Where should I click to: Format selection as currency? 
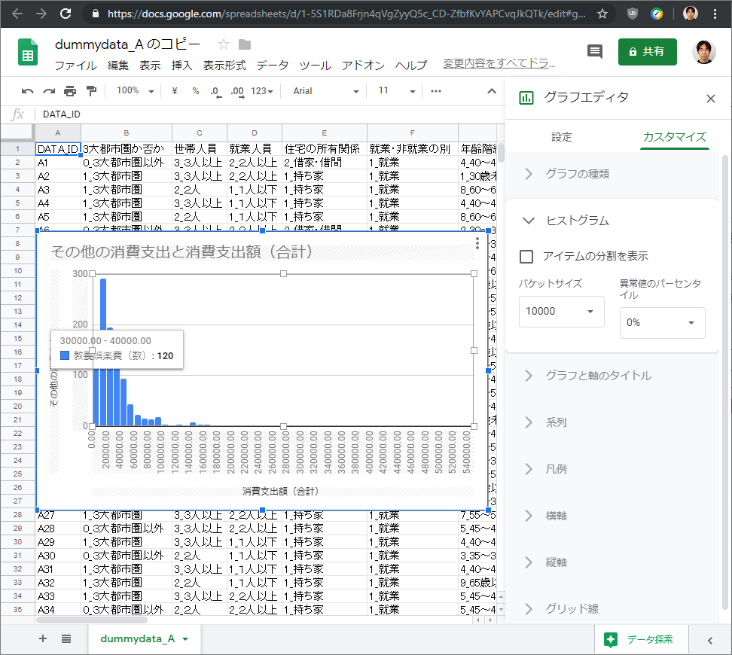click(173, 90)
